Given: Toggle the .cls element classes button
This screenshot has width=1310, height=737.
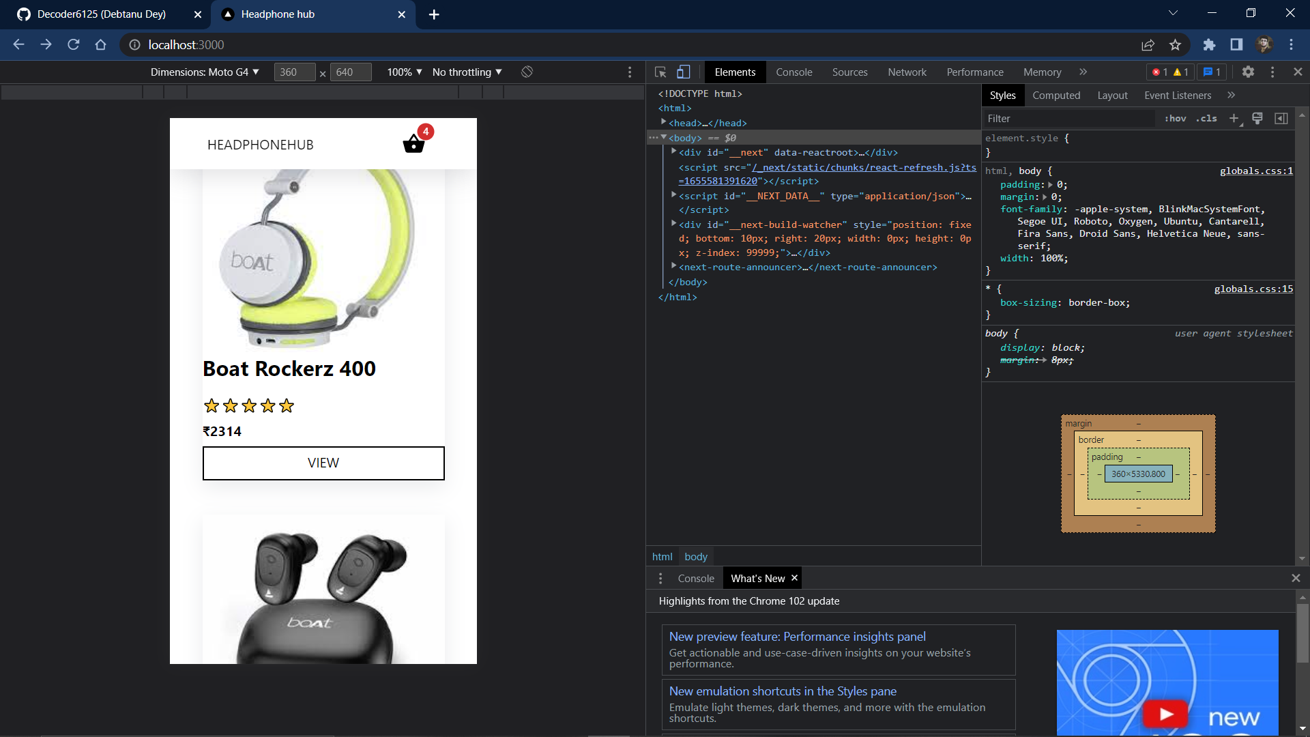Looking at the screenshot, I should [x=1206, y=119].
